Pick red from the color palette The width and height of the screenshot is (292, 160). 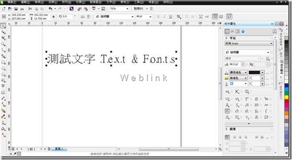click(x=286, y=101)
